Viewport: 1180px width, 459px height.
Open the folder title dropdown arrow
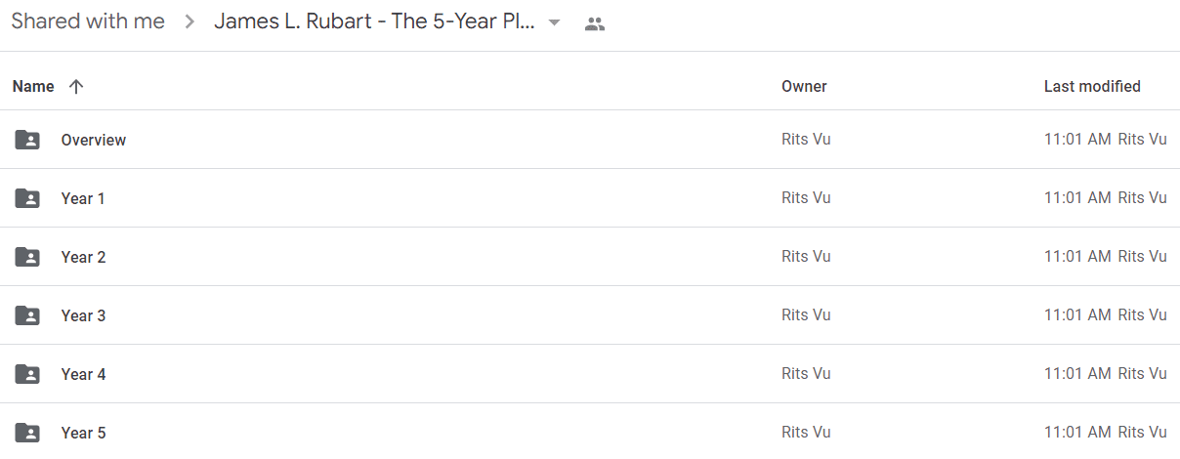click(554, 22)
